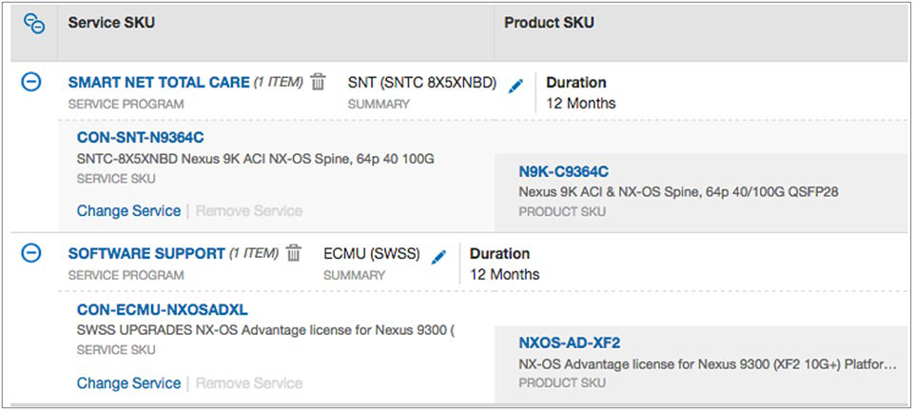Open service SKU CON-SNT-N9364C
Screen dimensions: 913x410
coord(141,138)
